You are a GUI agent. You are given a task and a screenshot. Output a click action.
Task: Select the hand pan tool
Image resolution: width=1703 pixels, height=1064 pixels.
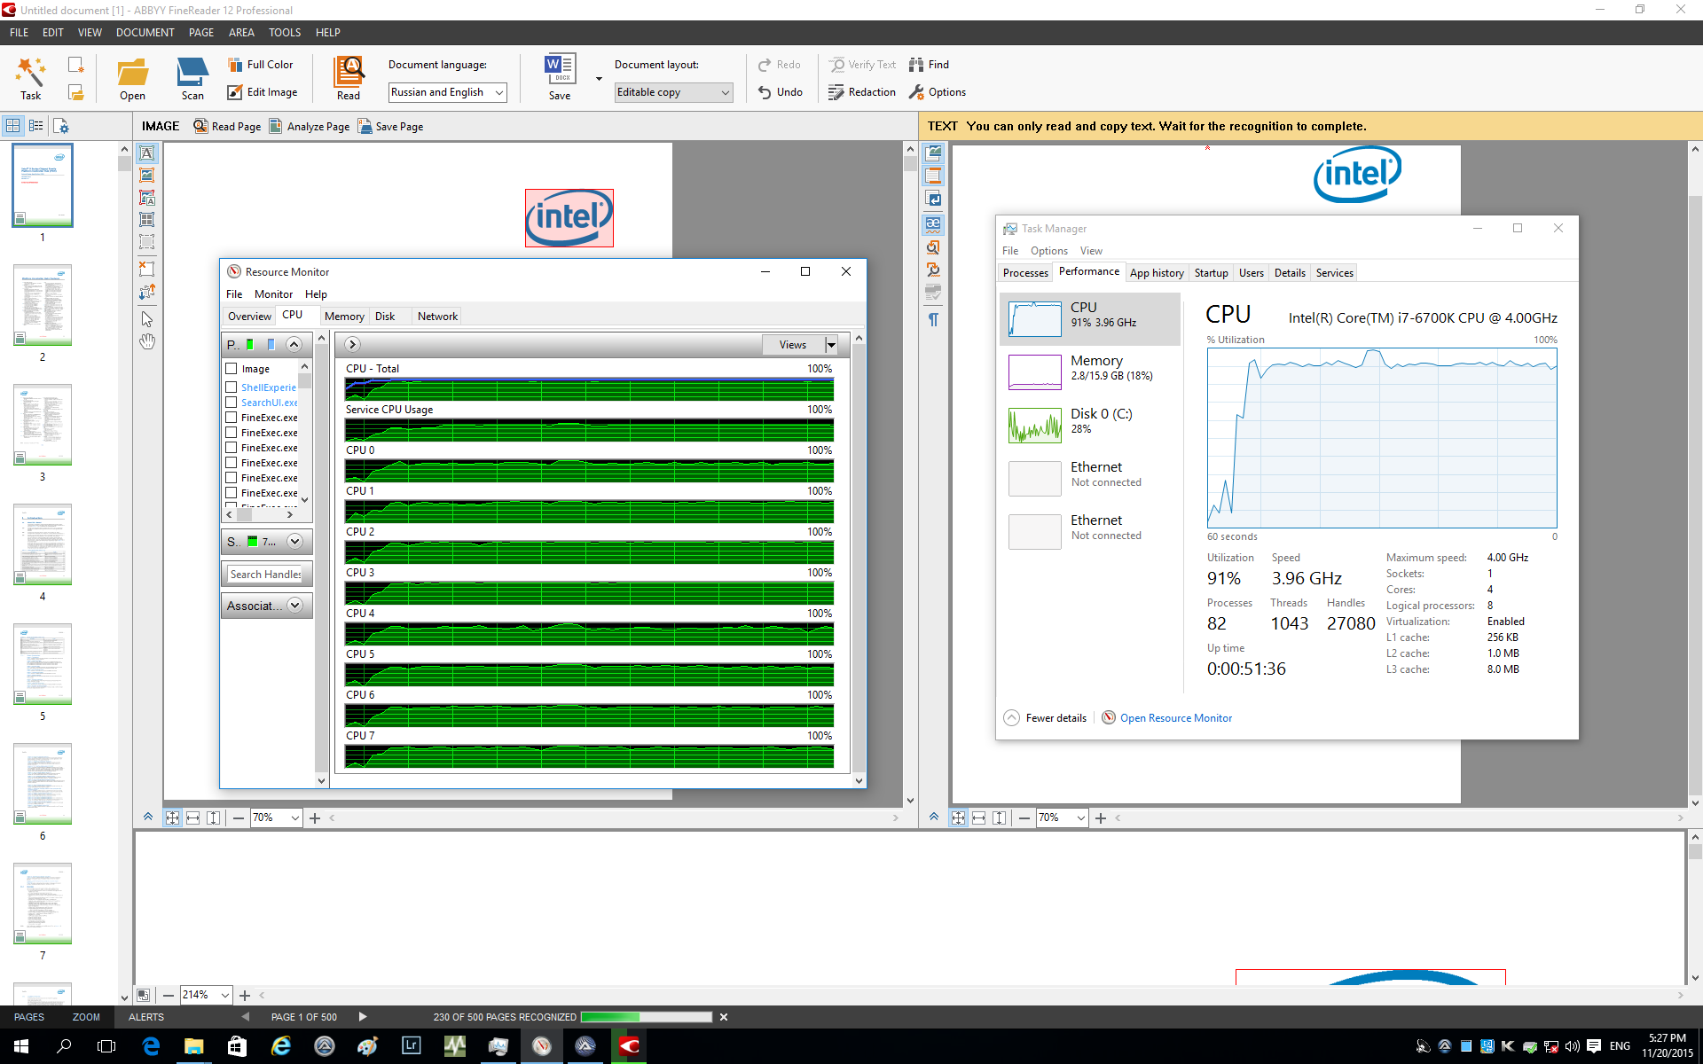[x=147, y=341]
